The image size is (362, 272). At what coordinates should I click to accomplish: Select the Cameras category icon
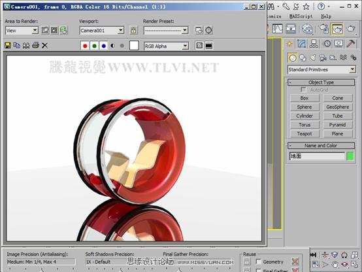(x=323, y=58)
